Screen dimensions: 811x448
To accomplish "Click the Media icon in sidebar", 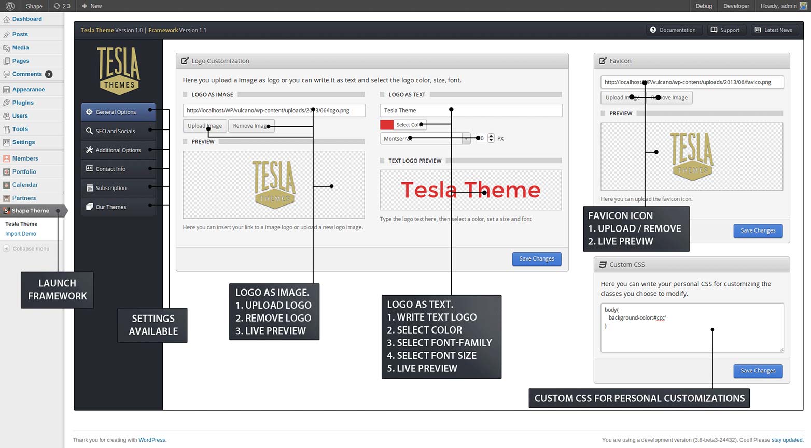I will tap(6, 48).
